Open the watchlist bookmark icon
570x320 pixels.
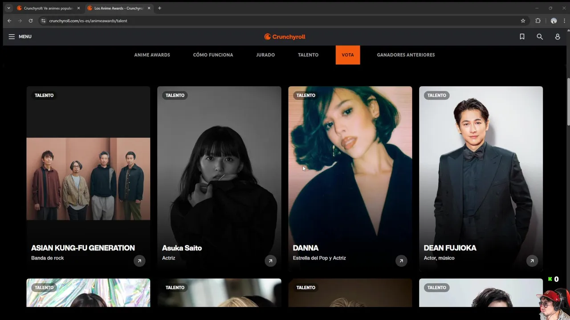tap(522, 36)
